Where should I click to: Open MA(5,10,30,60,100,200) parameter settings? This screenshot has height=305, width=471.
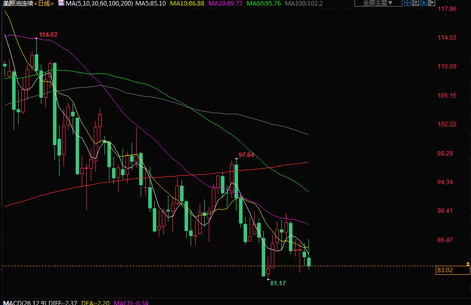tap(99, 4)
